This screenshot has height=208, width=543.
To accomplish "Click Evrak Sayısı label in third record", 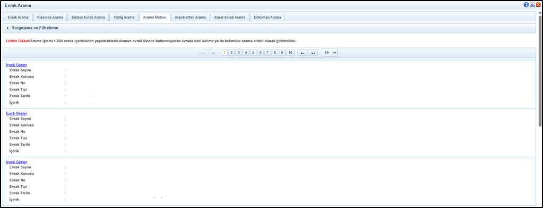I will click(x=20, y=167).
